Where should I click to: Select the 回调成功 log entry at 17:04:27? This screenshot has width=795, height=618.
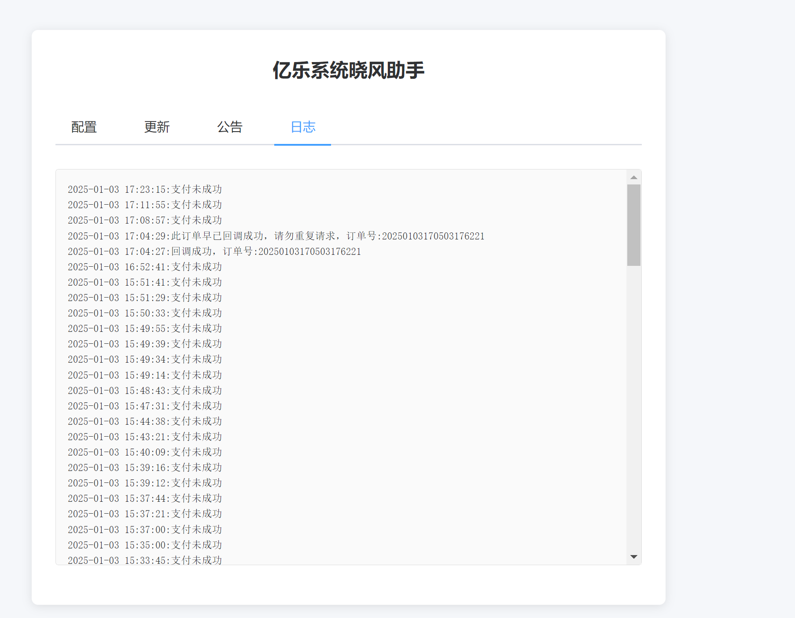click(214, 251)
